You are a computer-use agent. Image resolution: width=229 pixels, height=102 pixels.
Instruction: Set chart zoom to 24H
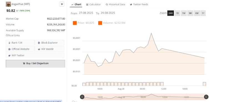click(x=171, y=13)
